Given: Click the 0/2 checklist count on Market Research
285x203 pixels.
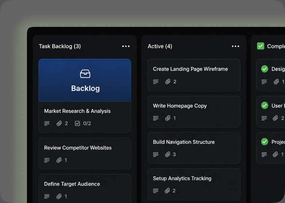Looking at the screenshot, I should coord(87,123).
